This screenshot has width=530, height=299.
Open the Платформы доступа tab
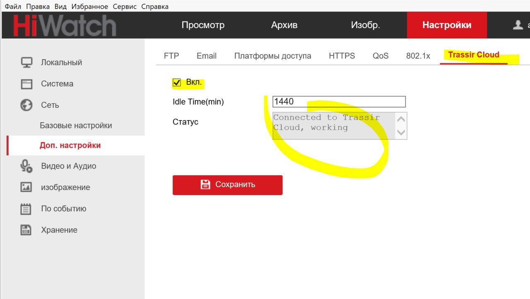pos(273,56)
